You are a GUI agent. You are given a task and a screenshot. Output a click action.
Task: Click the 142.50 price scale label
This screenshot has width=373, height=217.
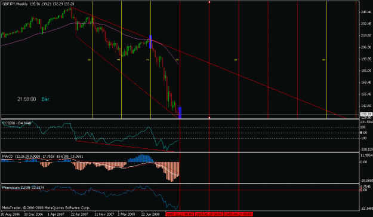point(366,106)
